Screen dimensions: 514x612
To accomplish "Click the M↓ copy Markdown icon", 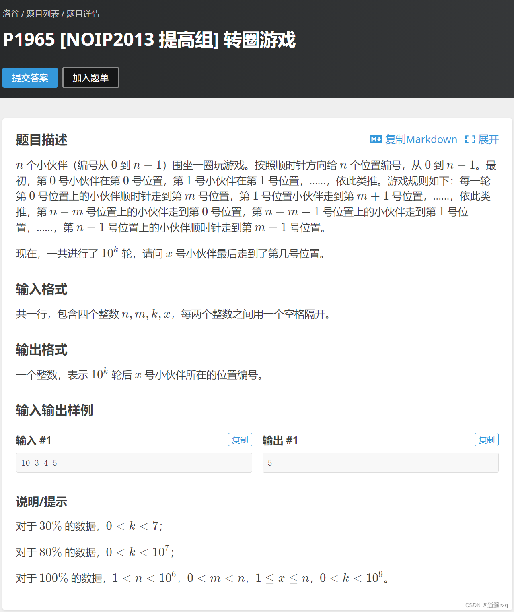I will [x=376, y=139].
